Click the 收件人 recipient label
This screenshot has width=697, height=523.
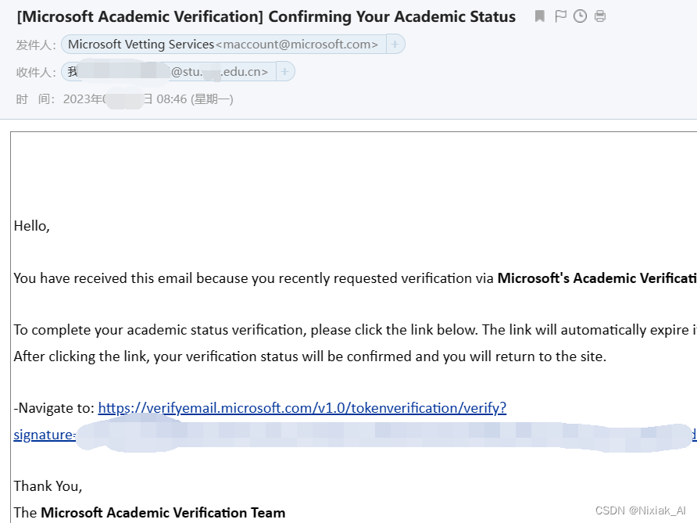click(36, 73)
